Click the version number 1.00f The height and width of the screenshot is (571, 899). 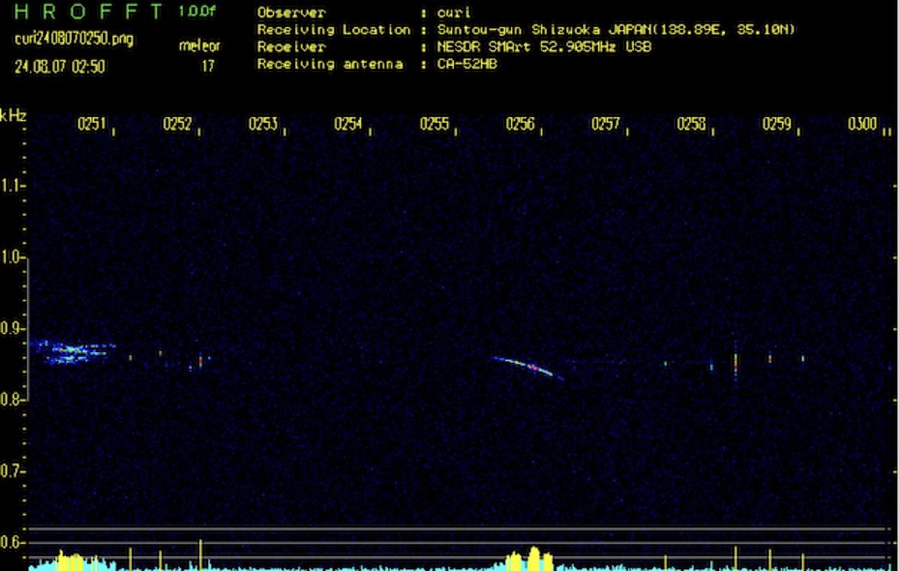tap(196, 12)
